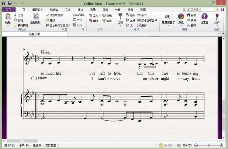Click Select More (更多) icon
This screenshot has width=228, height=149.
click(x=139, y=25)
